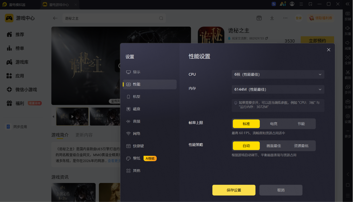The height and width of the screenshot is (202, 353).
Task: Click the previous arrow beside the screenshot thumbnails
Action: [53, 117]
